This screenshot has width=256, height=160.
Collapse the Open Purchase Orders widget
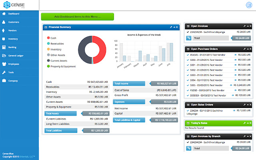point(248,49)
